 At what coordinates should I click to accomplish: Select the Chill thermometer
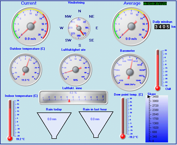coord(158,70)
